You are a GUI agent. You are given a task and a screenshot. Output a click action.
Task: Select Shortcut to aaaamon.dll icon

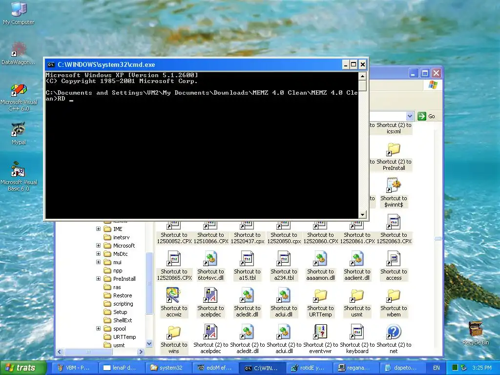320,266
